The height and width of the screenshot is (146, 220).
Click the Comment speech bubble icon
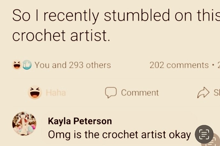[111, 92]
